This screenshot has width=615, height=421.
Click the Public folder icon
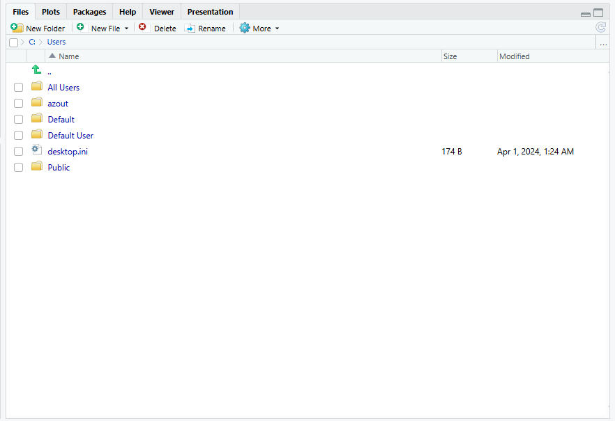coord(37,166)
